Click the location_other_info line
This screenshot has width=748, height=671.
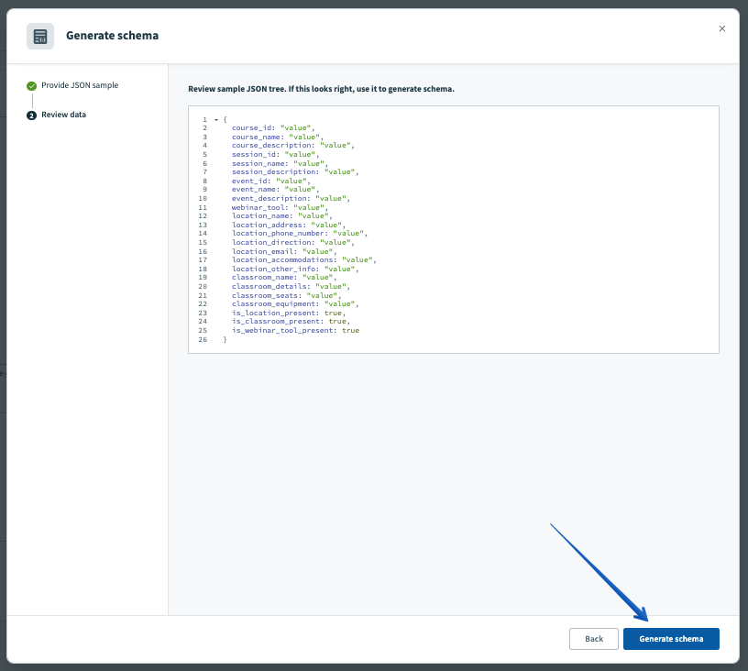(x=295, y=269)
